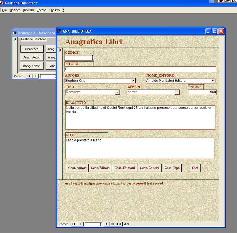Click the record selector arrow in Anagrafica Libri
Image resolution: width=237 pixels, height=233 pixels.
pyautogui.click(x=60, y=50)
